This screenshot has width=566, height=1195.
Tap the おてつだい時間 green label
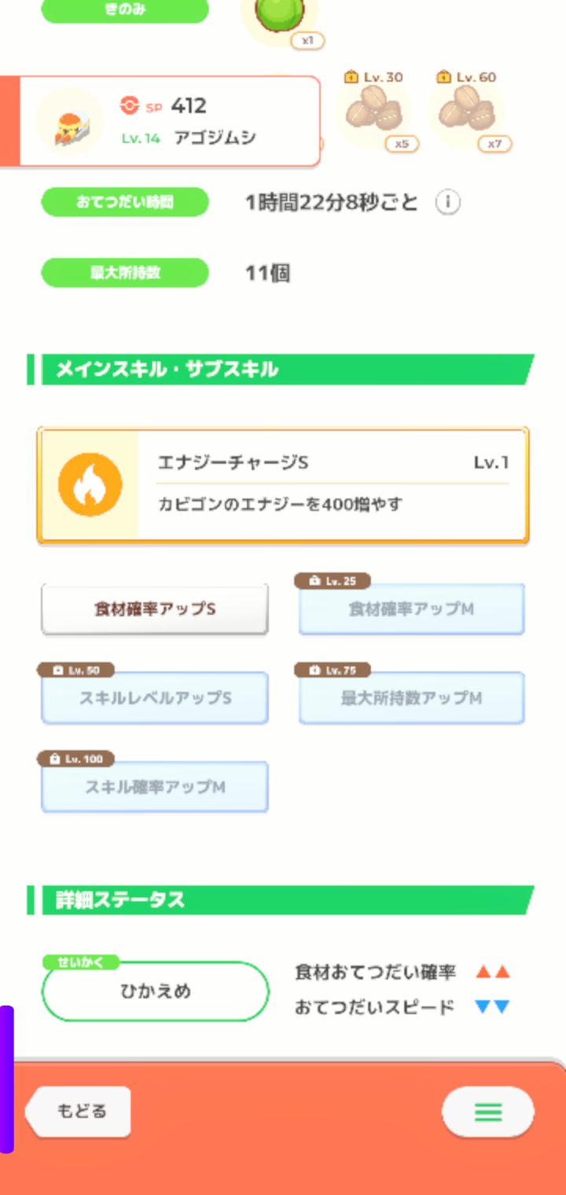[125, 203]
